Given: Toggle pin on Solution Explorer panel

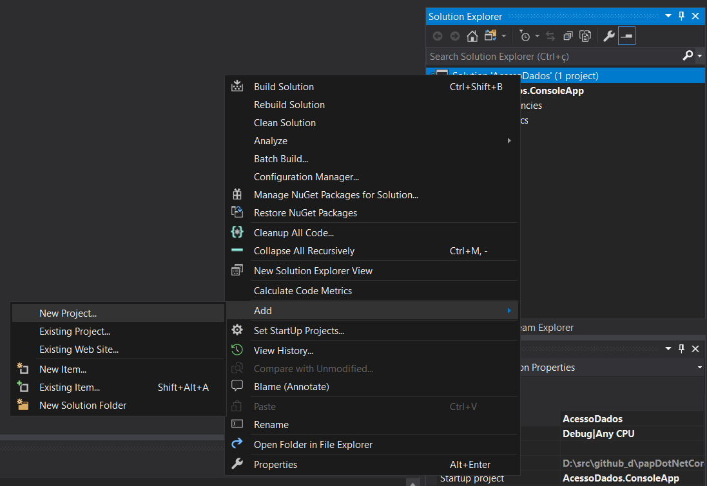Looking at the screenshot, I should coord(682,16).
